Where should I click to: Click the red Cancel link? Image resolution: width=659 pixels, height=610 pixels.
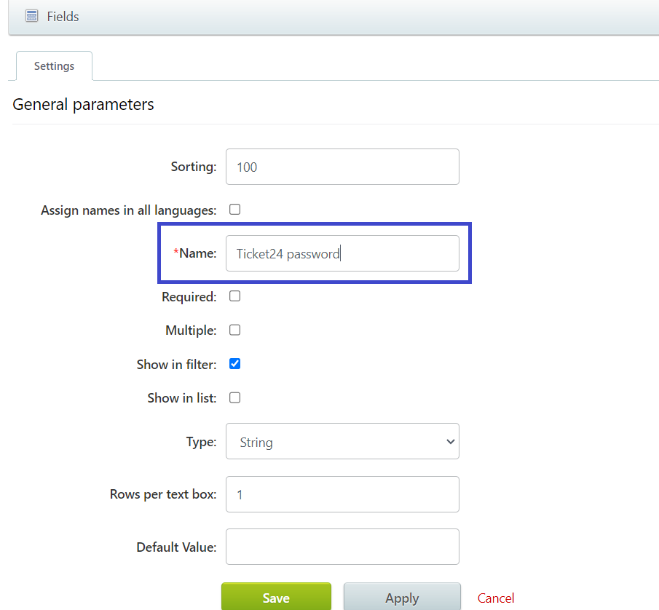pos(496,598)
